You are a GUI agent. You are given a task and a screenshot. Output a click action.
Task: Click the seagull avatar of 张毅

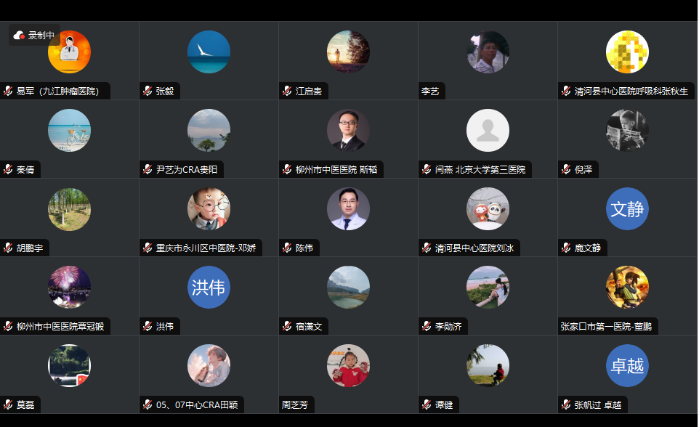click(x=209, y=52)
